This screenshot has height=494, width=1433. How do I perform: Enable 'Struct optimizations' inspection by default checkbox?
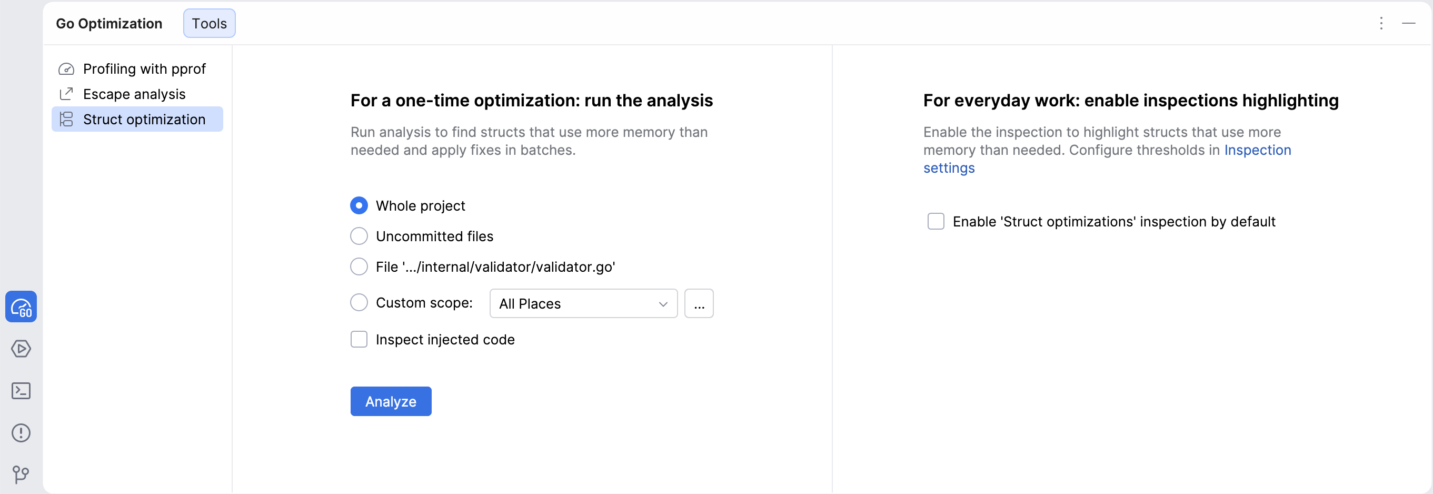click(936, 221)
